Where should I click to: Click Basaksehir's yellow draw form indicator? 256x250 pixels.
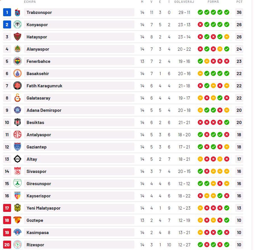point(200,73)
